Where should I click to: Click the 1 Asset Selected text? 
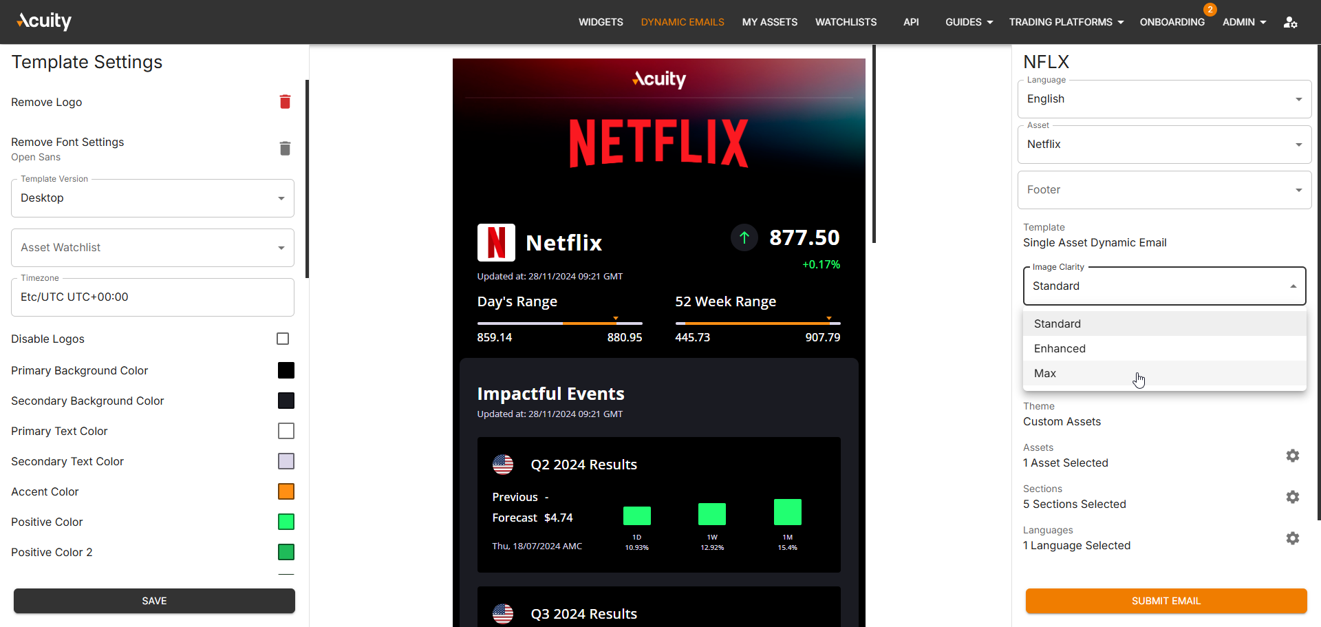(x=1066, y=463)
